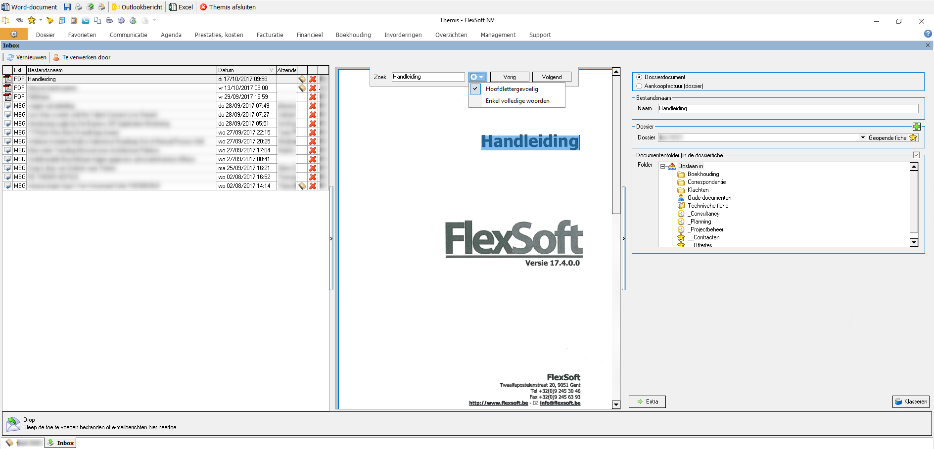Click the Klasseren button

pyautogui.click(x=911, y=402)
